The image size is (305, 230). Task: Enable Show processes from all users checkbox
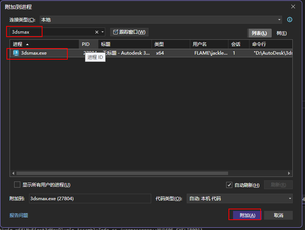click(17, 185)
